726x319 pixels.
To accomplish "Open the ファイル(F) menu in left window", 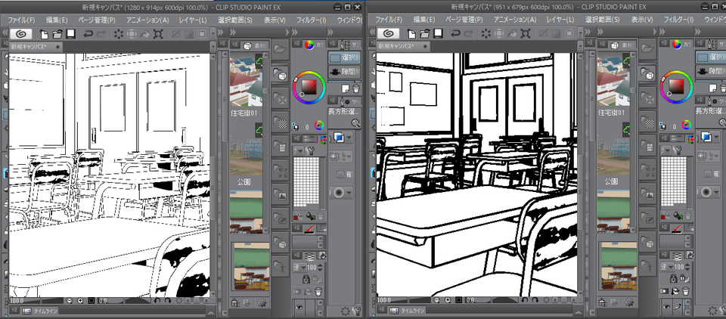I will click(23, 19).
